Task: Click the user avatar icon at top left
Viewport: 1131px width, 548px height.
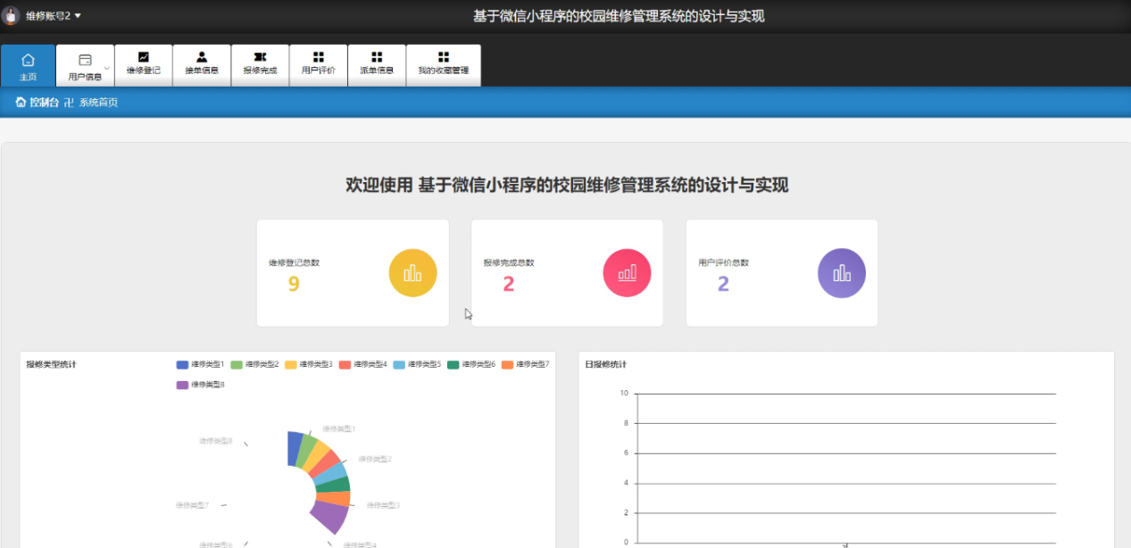Action: (12, 15)
